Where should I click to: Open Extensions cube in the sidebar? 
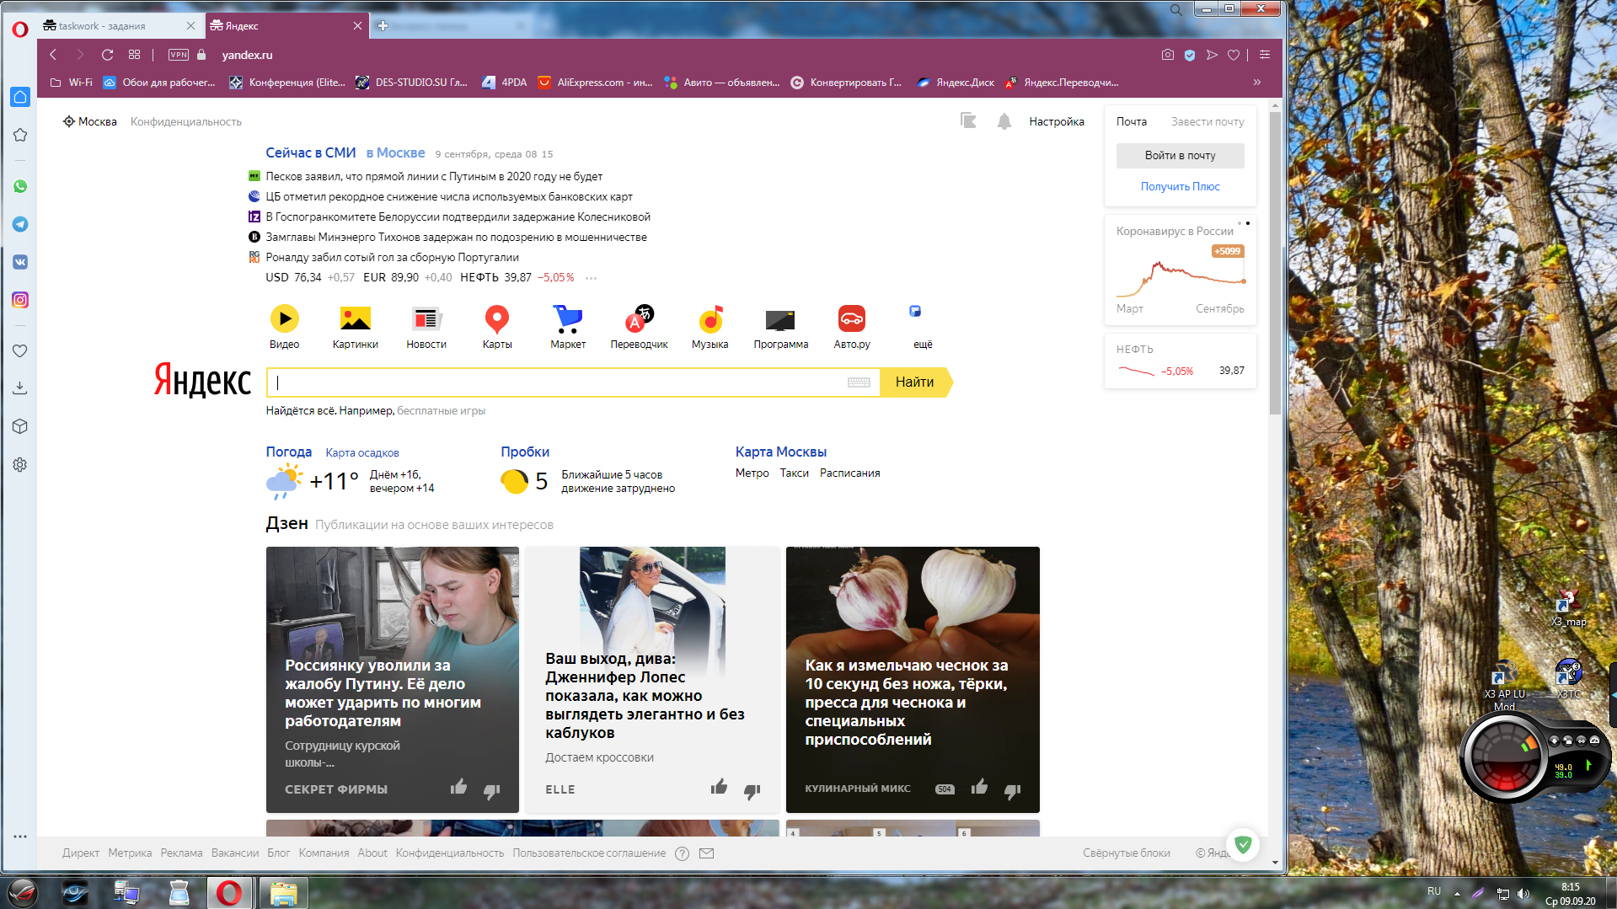(20, 426)
